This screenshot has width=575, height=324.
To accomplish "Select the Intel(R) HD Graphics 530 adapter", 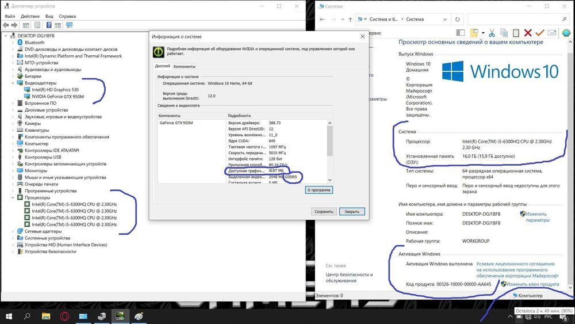I will pyautogui.click(x=55, y=90).
